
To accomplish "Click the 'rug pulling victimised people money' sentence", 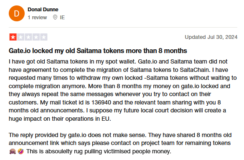I will [x=99, y=151].
